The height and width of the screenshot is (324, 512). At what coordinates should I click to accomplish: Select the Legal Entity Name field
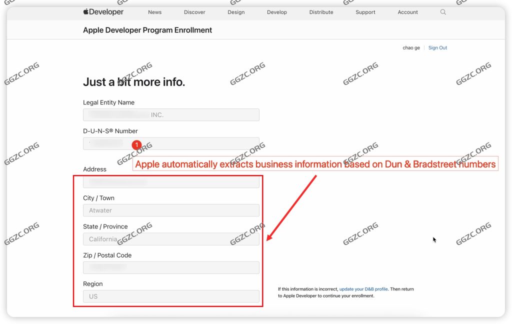click(171, 114)
